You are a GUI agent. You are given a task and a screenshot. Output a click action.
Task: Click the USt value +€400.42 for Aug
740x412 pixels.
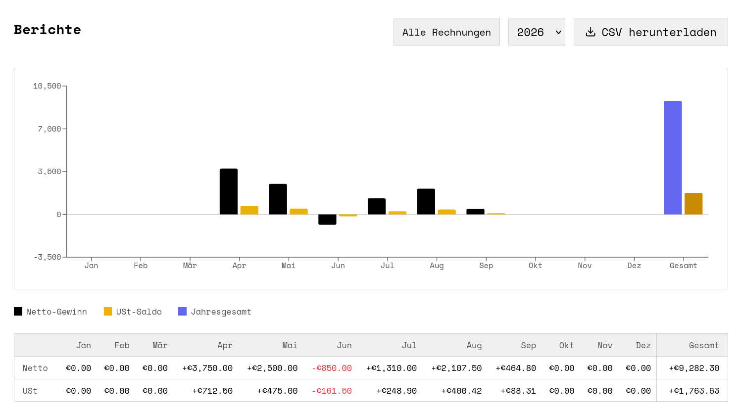462,391
